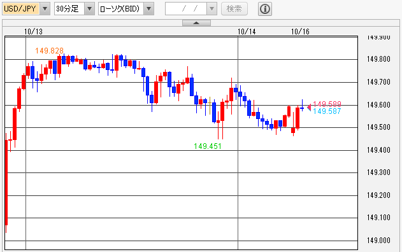Collapse the panel with the up arrow
Viewport: 402px width, 252px height.
coord(196,23)
